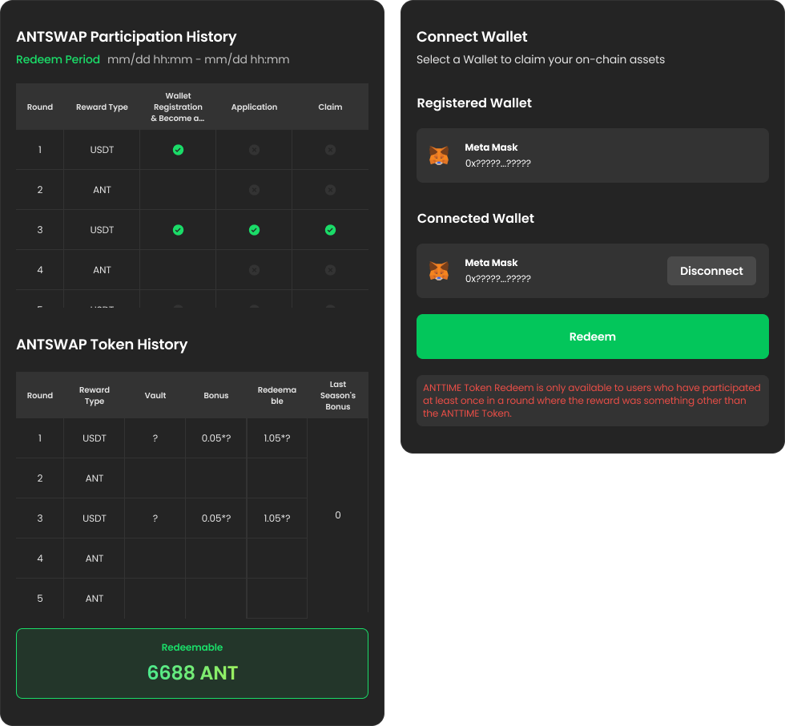This screenshot has height=726, width=785.
Task: Disconnect the connected MetaMask wallet
Action: 711,271
